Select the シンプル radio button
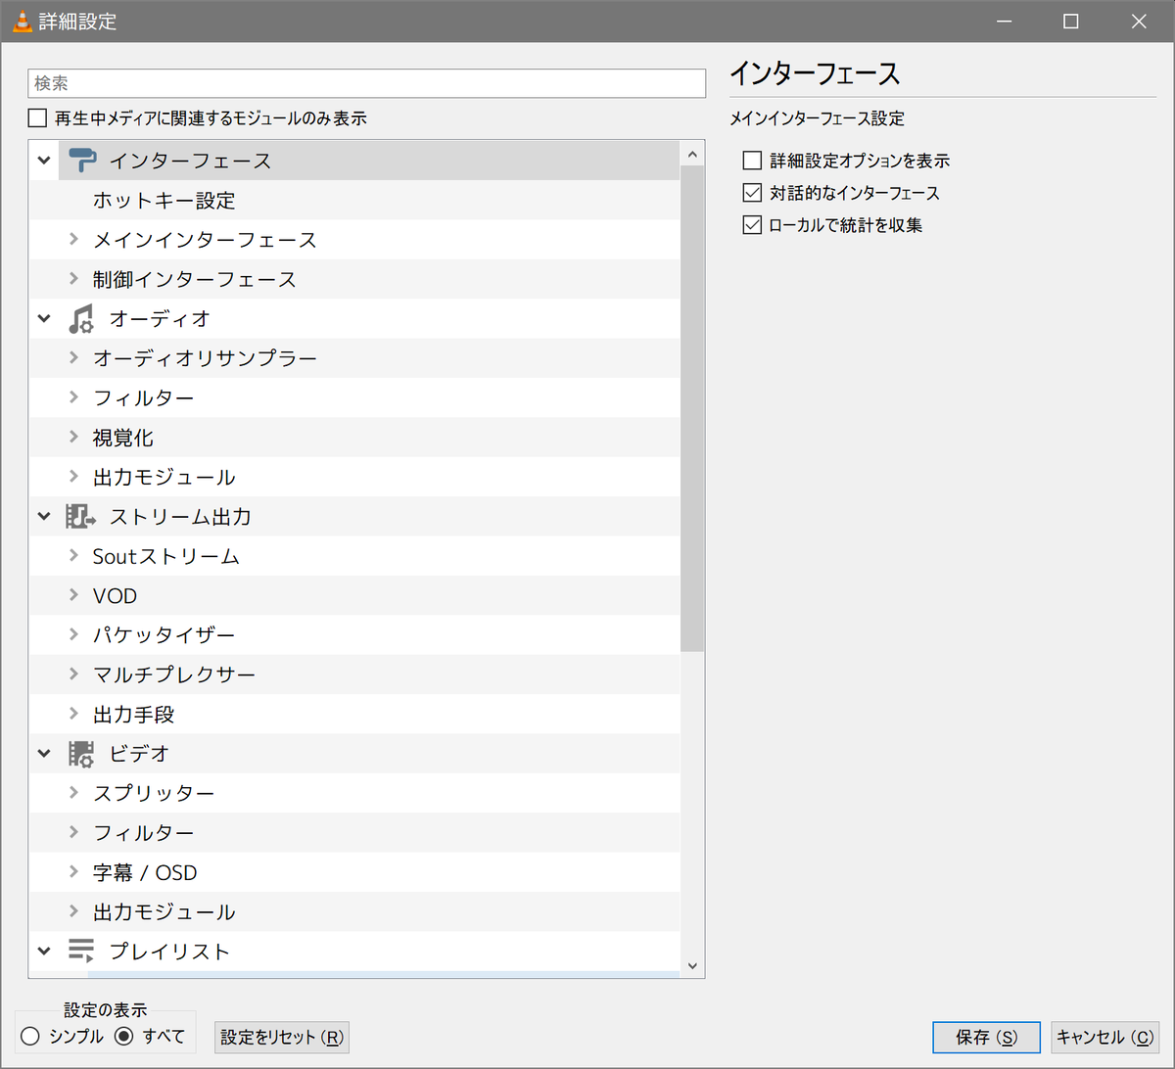This screenshot has height=1069, width=1175. tap(30, 1036)
